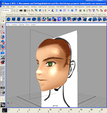Switch to Persp/Outliner layout
The width and height of the screenshot is (107, 113).
point(3,79)
